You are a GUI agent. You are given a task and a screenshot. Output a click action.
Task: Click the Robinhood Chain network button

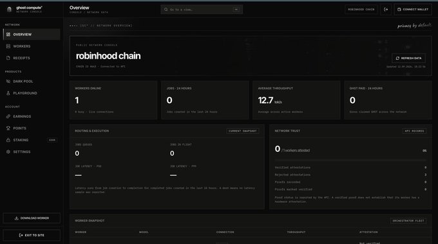click(361, 10)
